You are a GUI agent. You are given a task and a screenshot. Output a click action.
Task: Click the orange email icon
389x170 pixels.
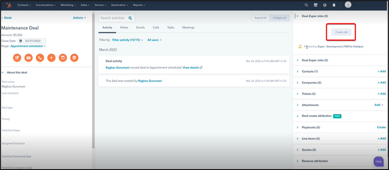tap(28, 58)
